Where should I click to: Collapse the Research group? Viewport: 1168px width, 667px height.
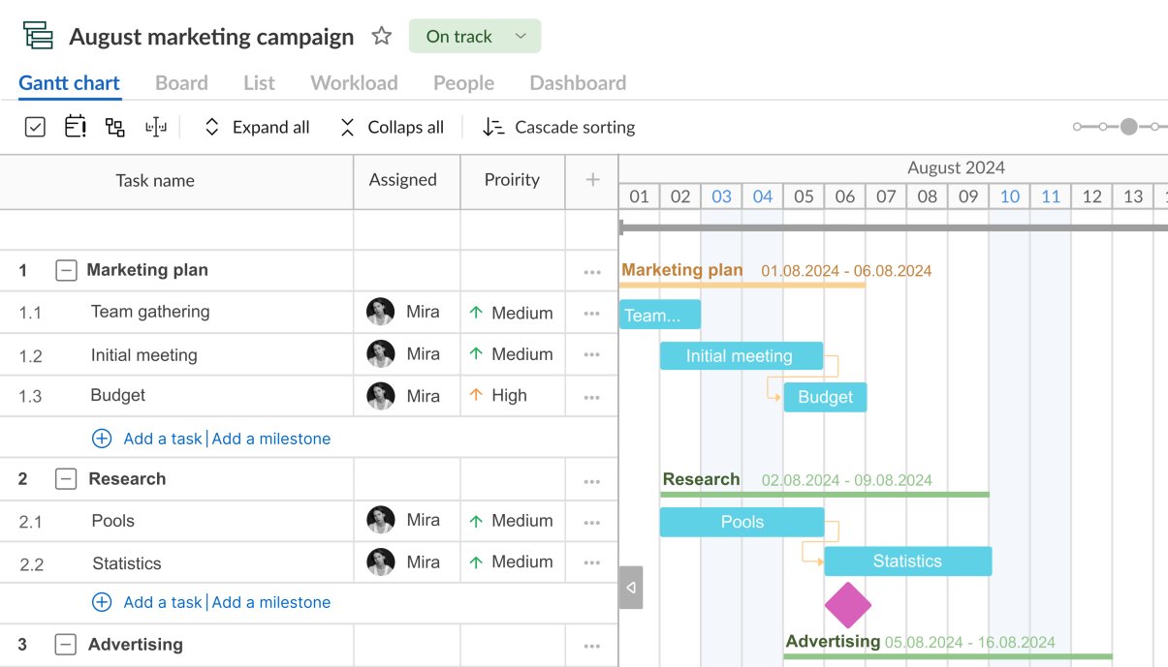click(x=66, y=478)
